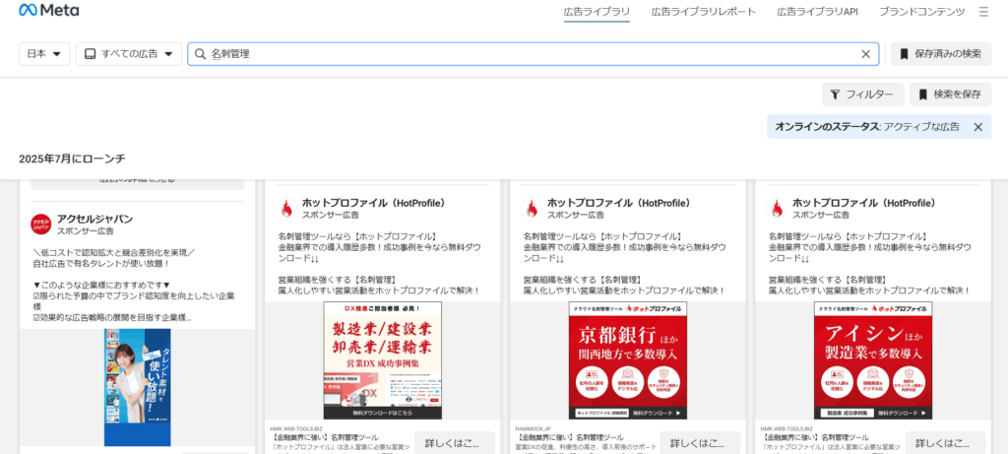Screen dimensions: 1008x454
Task: Open the 広告ライブラリAPI menu item
Action: [817, 12]
